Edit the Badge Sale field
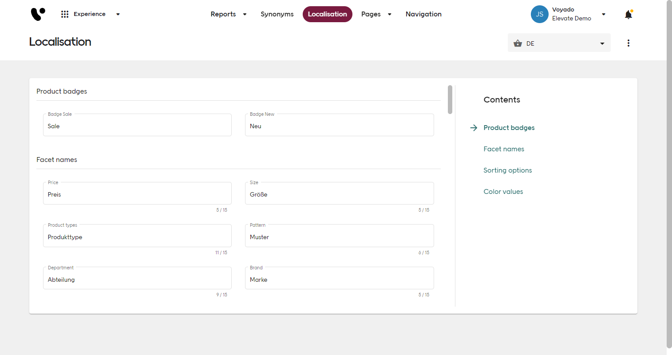 (137, 125)
